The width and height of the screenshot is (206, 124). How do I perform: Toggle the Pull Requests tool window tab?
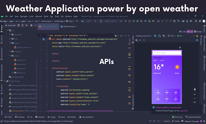click(2, 54)
